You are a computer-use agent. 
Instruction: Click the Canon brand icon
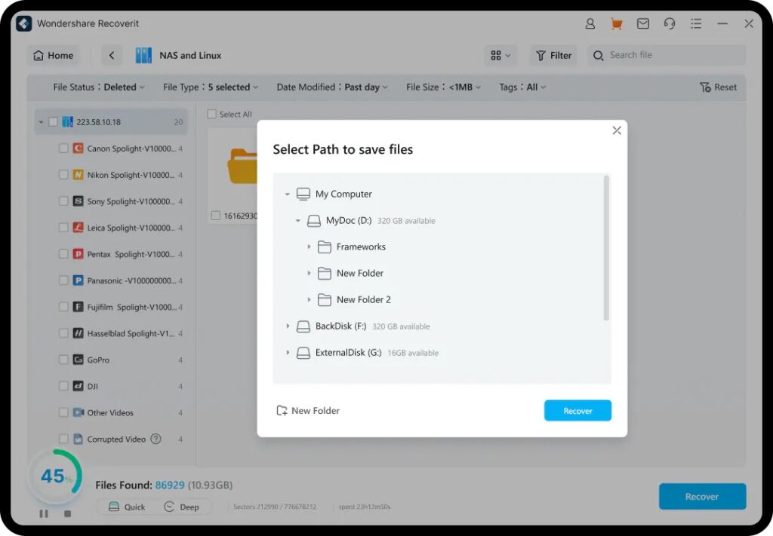78,149
